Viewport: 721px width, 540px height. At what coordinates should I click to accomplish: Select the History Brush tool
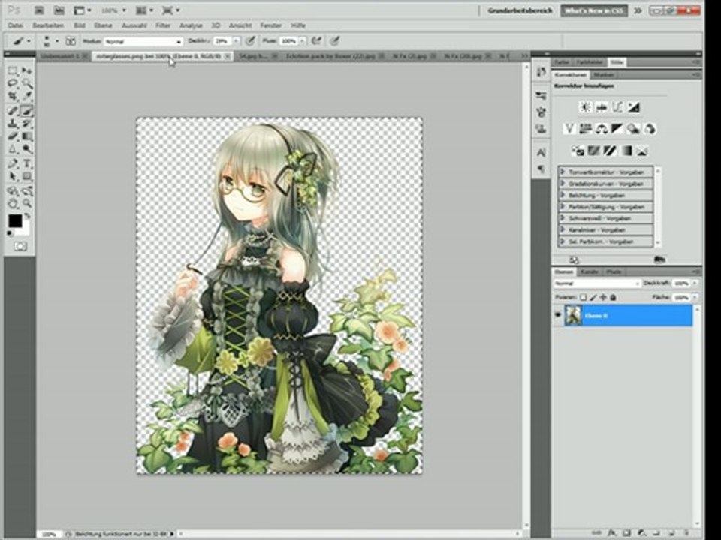27,123
